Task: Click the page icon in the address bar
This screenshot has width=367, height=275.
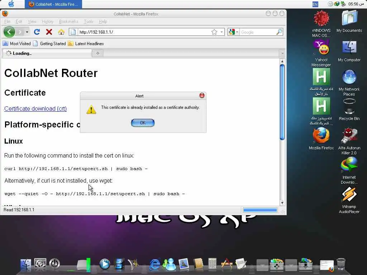Action: tap(73, 32)
